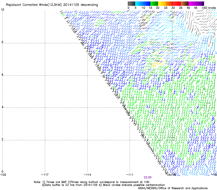The width and height of the screenshot is (217, 190).
Task: Click the 'Note: 1) Times are GMT' line
Action: point(91,182)
